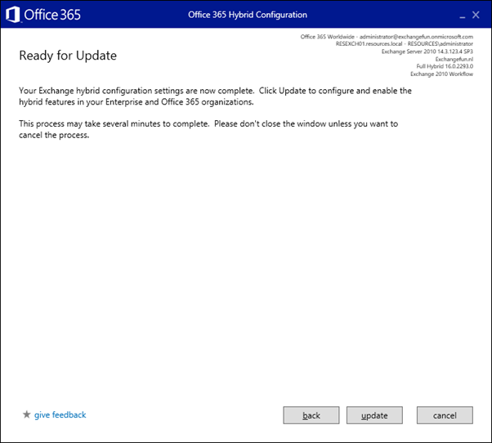Click the Exchange Server 2010 version line
Viewport: 492px width, 443px height.
(427, 52)
